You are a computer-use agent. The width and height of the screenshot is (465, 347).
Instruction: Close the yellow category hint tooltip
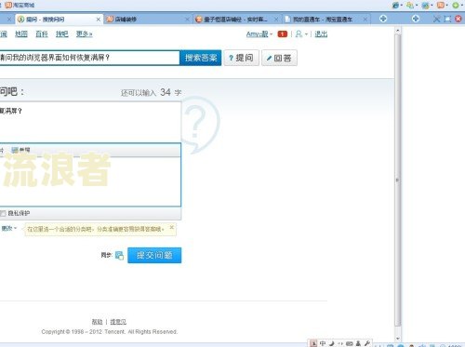pyautogui.click(x=171, y=228)
